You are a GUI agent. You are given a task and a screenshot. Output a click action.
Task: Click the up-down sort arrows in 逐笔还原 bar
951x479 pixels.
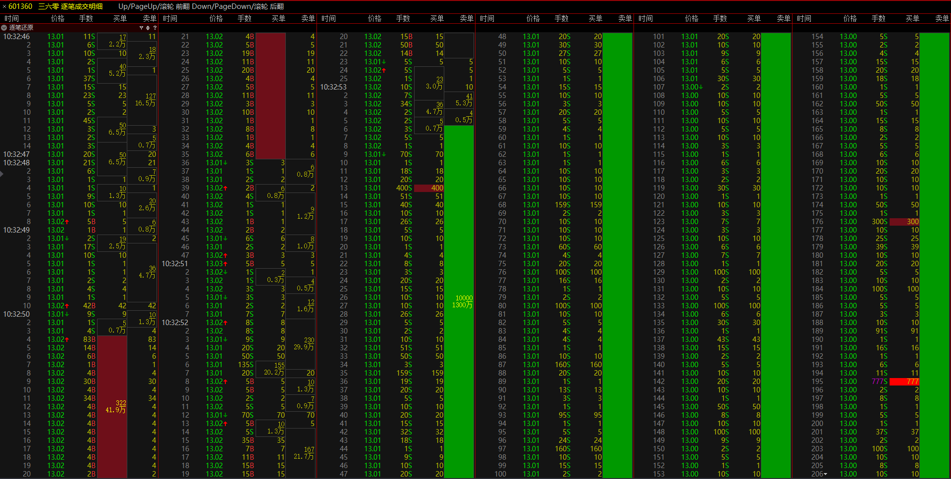[148, 28]
